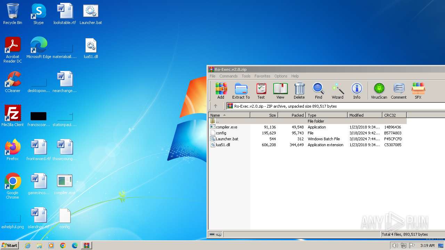Sort by the Size column header

coord(264,115)
